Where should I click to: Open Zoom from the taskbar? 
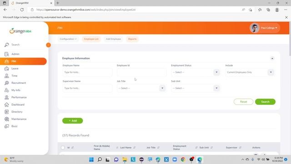175,159
